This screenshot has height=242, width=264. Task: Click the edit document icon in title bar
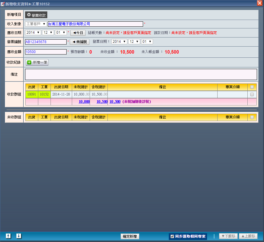tap(3, 4)
